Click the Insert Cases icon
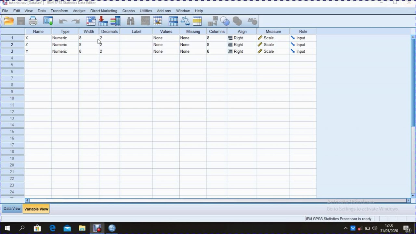The image size is (416, 234). pos(145,21)
